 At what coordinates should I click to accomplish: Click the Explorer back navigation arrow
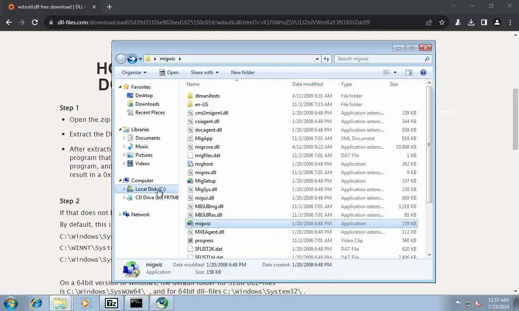[x=121, y=59]
